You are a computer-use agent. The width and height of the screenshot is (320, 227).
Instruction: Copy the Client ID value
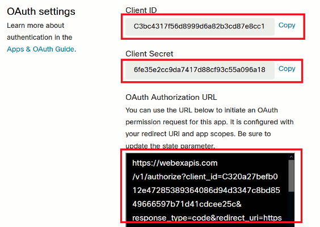click(x=287, y=26)
